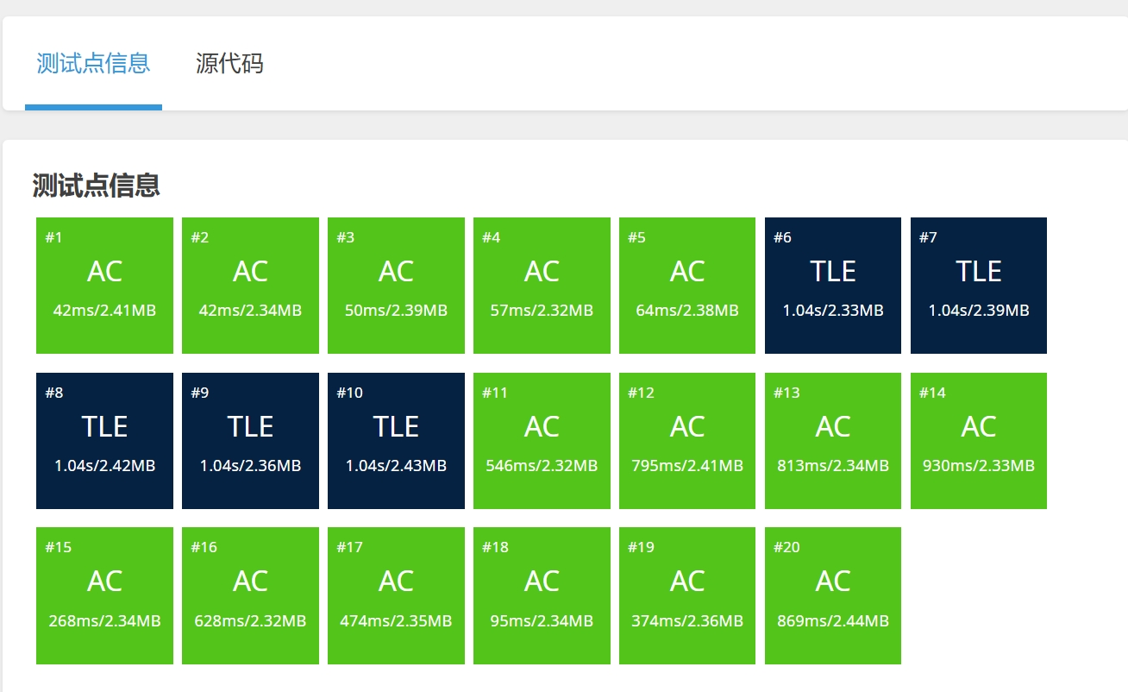
Task: Select TLE test point #10
Action: (396, 441)
